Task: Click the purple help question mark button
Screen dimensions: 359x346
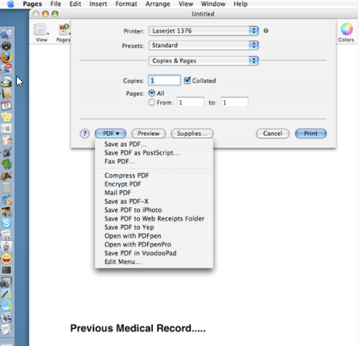Action: [x=85, y=134]
